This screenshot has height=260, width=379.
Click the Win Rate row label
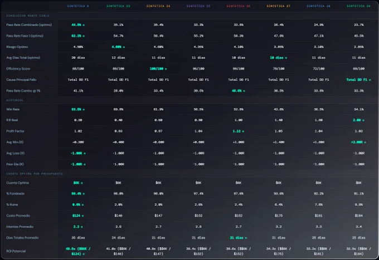pos(13,109)
